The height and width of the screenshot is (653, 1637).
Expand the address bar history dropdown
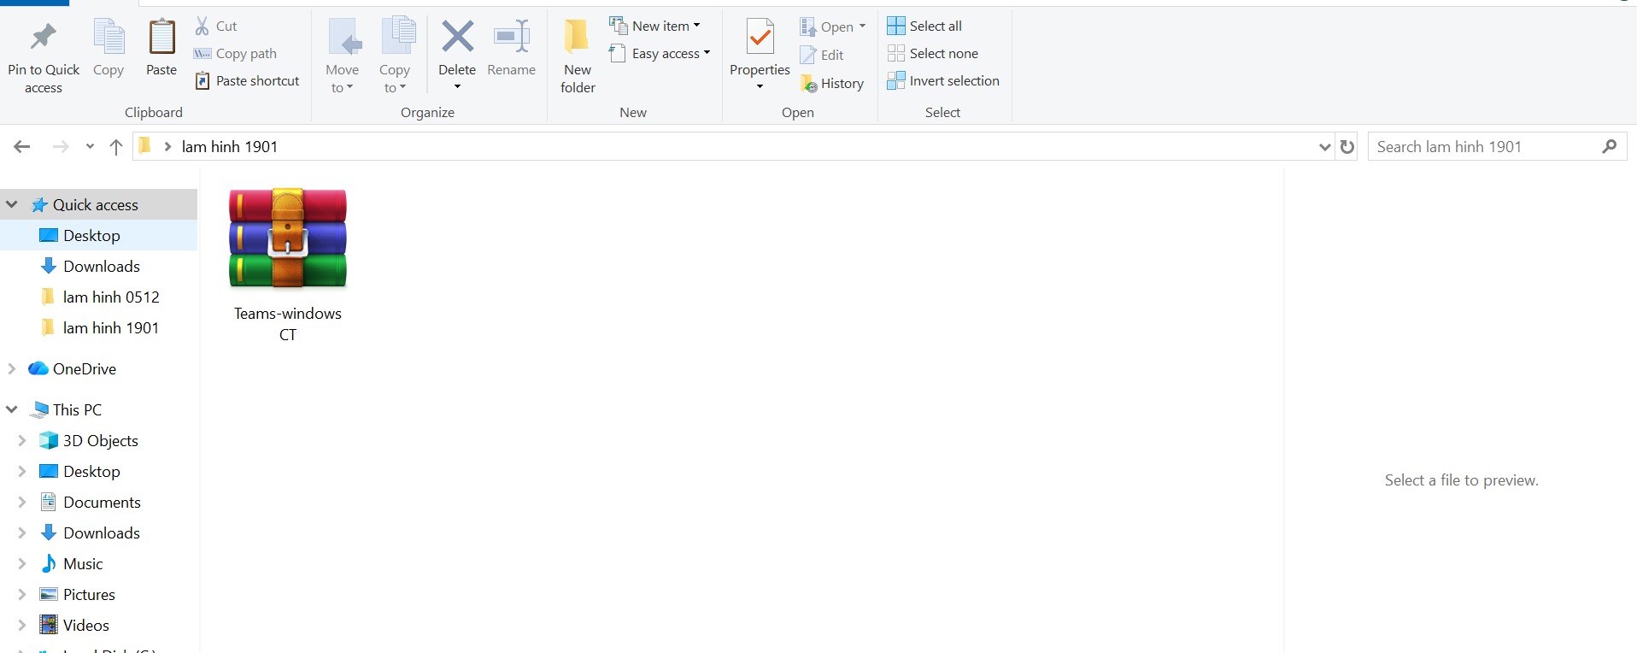pos(1324,147)
